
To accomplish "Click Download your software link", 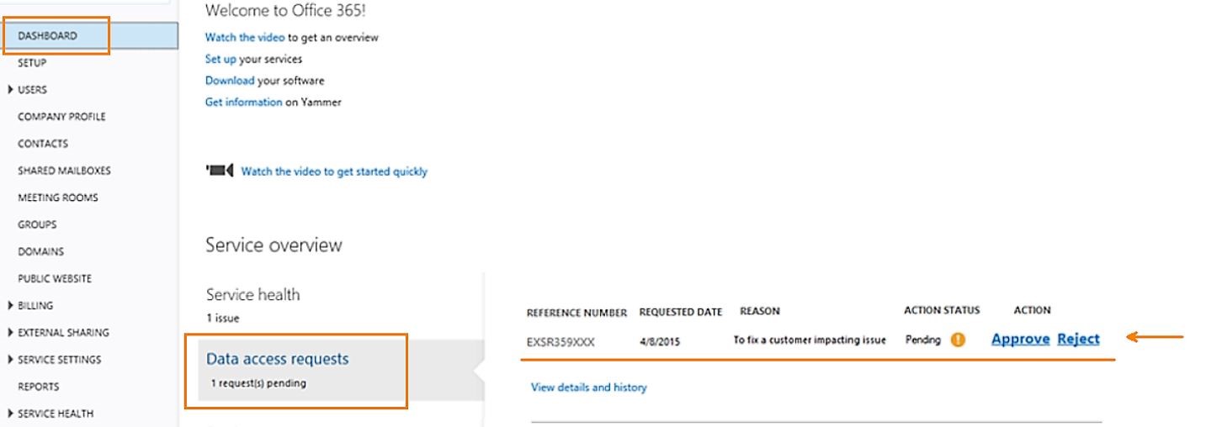I will click(x=230, y=81).
